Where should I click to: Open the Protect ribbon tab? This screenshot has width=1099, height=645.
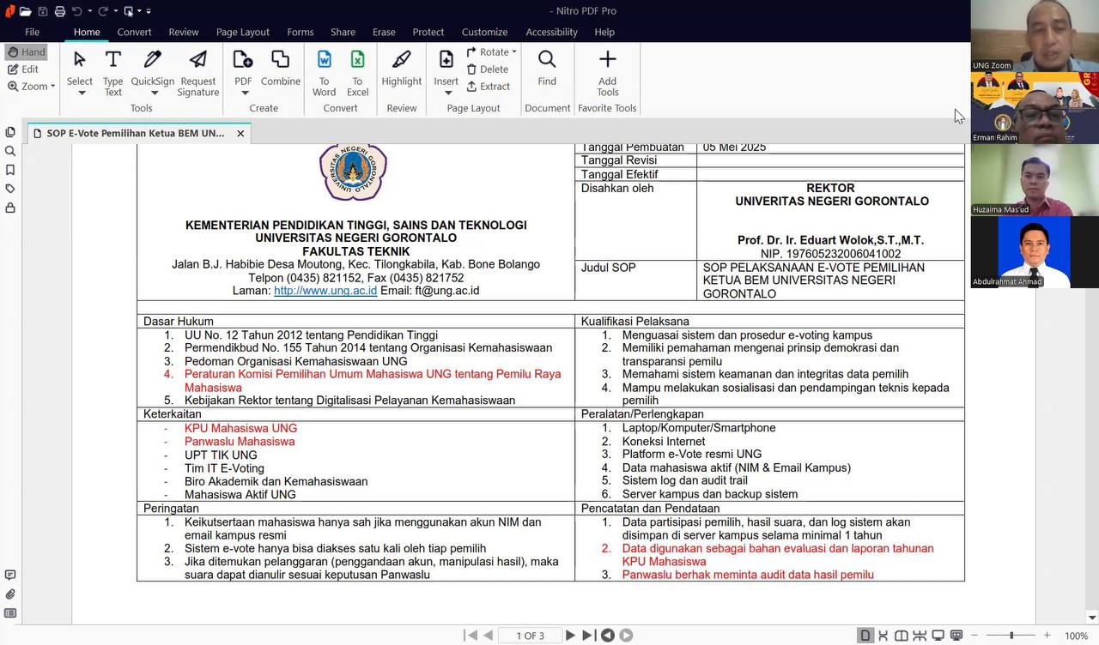pyautogui.click(x=428, y=32)
